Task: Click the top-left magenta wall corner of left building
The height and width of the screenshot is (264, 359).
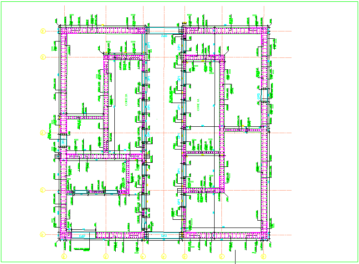Action: click(64, 30)
